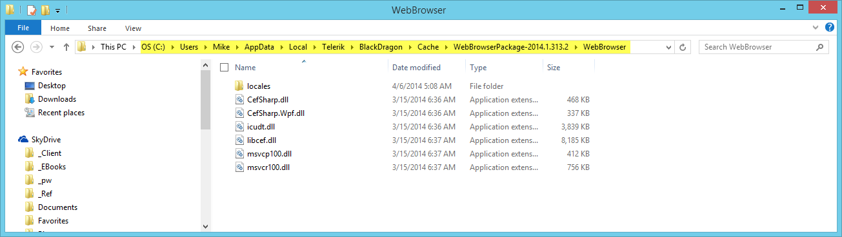This screenshot has width=842, height=237.
Task: Sort by the Size column header
Action: 554,67
